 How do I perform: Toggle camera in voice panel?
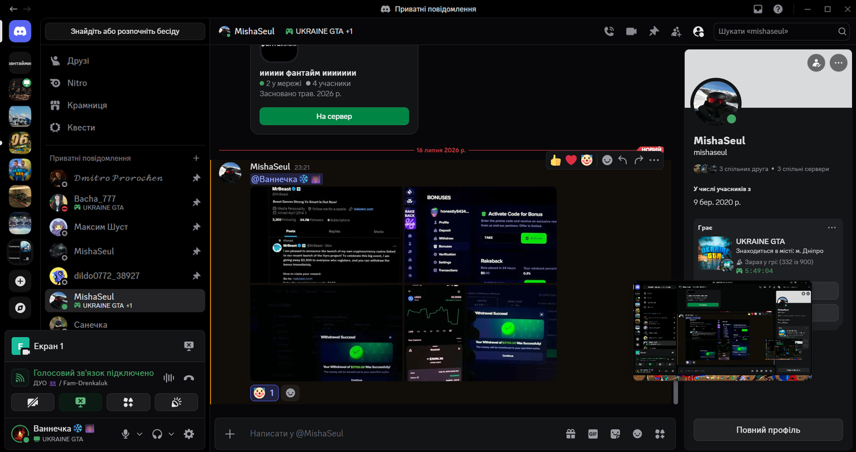33,402
